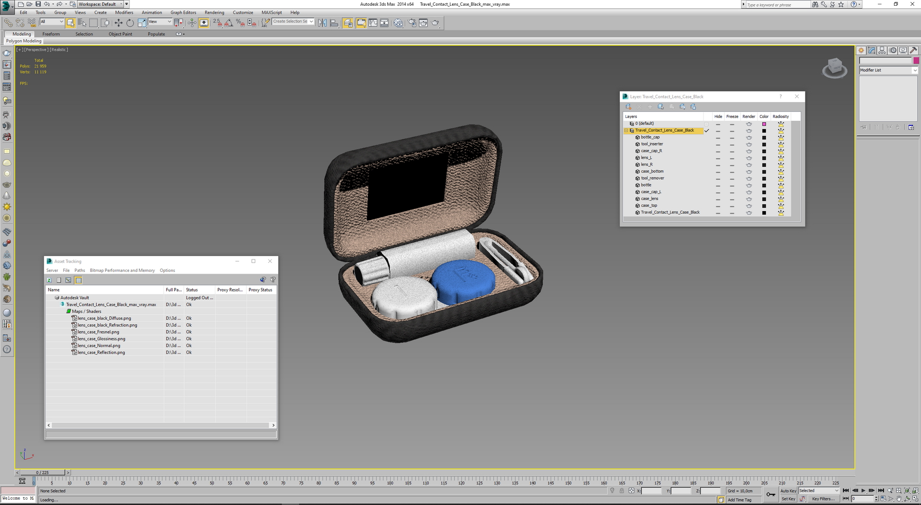Image resolution: width=921 pixels, height=505 pixels.
Task: Click Add Time Tag
Action: tap(739, 500)
